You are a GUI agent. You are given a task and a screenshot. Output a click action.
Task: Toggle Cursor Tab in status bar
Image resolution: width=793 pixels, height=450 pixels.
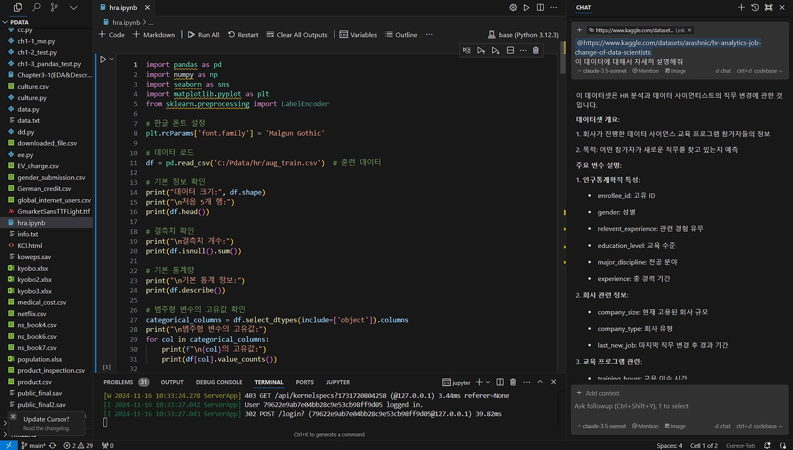click(740, 446)
